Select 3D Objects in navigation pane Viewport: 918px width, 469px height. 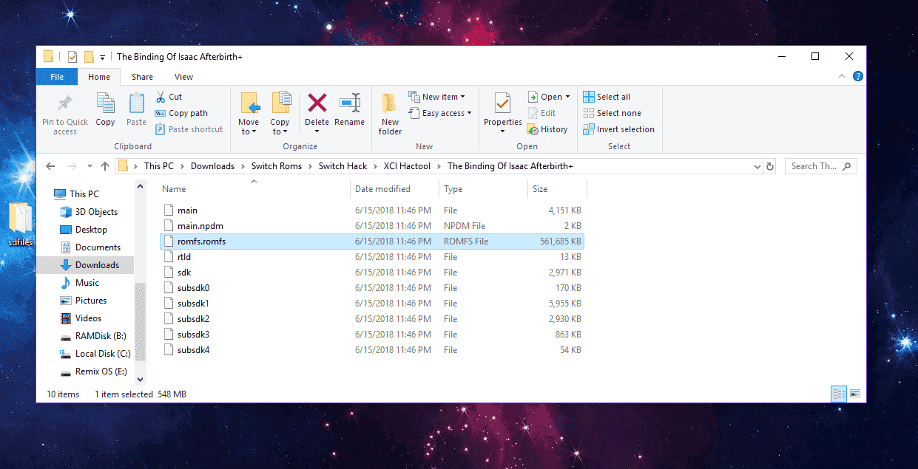(95, 212)
